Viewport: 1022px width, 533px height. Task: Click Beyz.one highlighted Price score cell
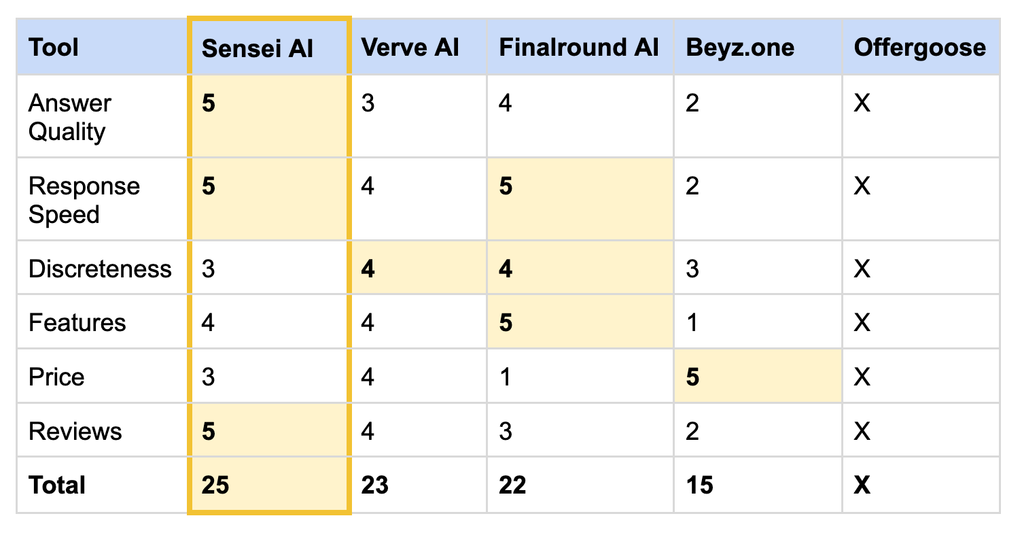pyautogui.click(x=757, y=377)
